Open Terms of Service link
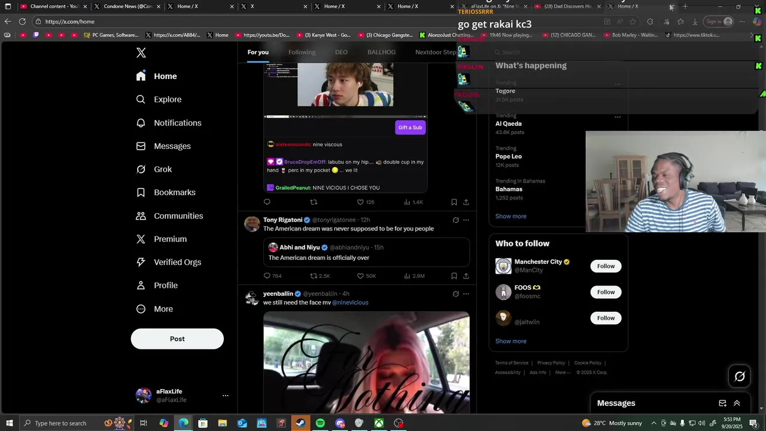Viewport: 766px width, 431px height. point(512,363)
